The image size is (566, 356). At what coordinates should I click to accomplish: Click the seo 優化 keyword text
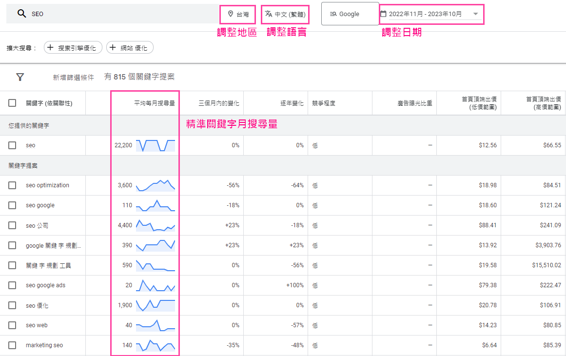click(37, 305)
